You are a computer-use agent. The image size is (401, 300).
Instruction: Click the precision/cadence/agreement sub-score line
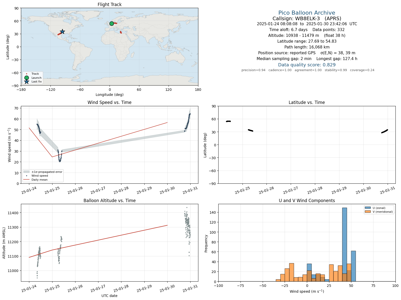(x=308, y=70)
